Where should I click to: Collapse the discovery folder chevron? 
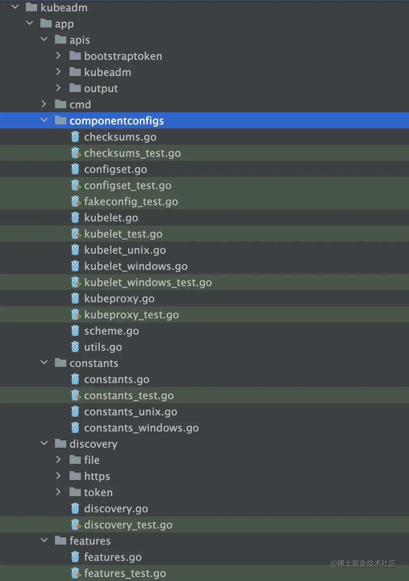click(x=44, y=443)
